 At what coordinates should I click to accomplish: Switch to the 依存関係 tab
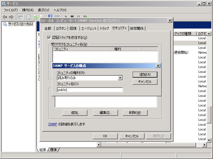tap(137, 29)
